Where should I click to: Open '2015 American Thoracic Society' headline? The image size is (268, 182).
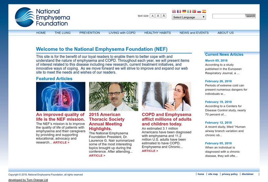[107, 121]
